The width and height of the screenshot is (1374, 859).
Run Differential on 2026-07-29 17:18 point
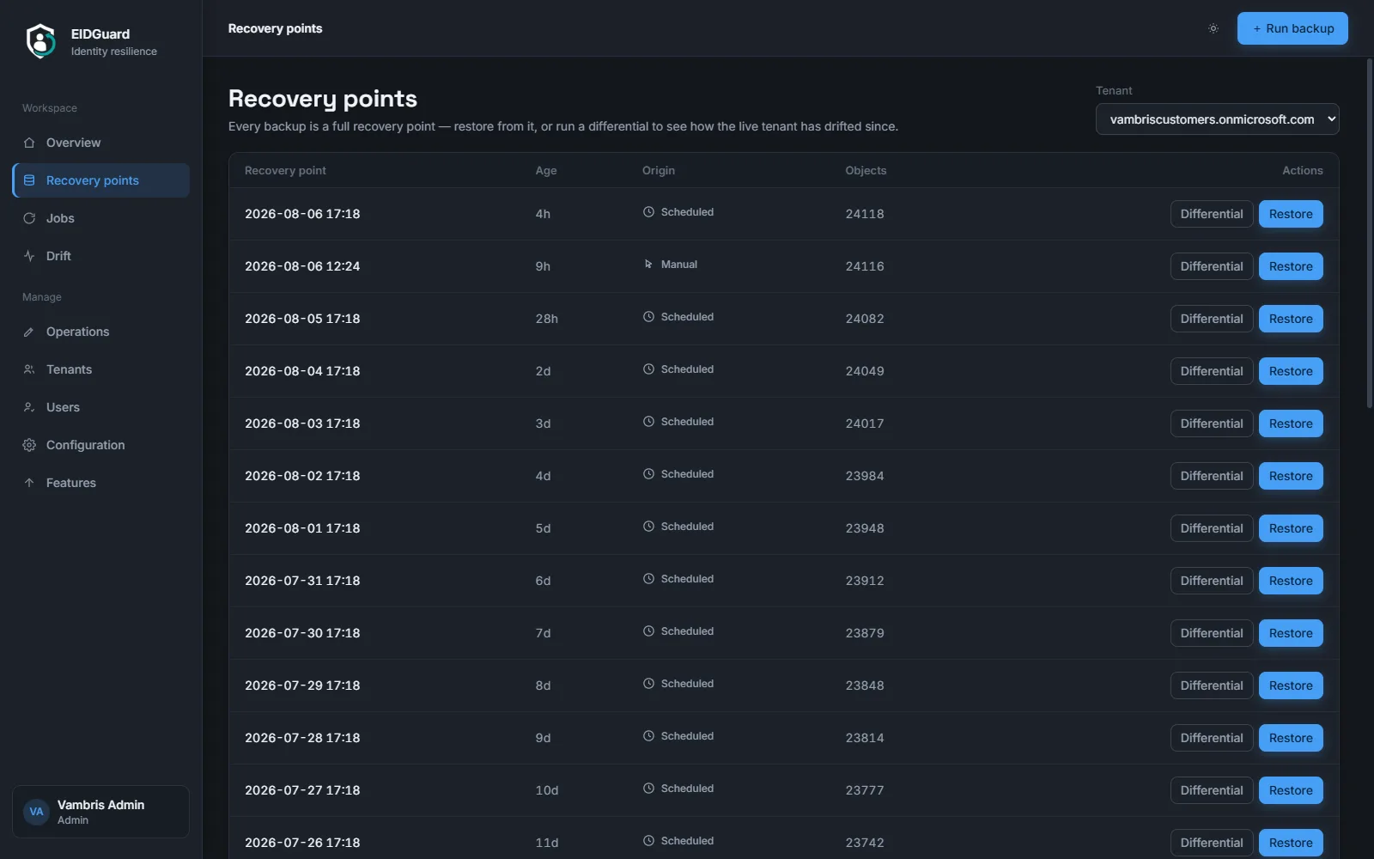coord(1212,685)
